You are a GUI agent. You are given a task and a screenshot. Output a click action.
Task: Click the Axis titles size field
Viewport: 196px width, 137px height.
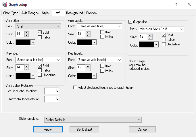click(x=20, y=34)
